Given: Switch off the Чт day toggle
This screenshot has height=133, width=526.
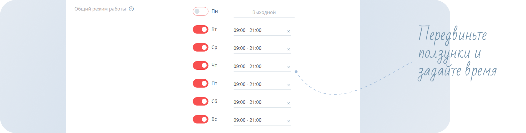Looking at the screenshot, I should 200,65.
